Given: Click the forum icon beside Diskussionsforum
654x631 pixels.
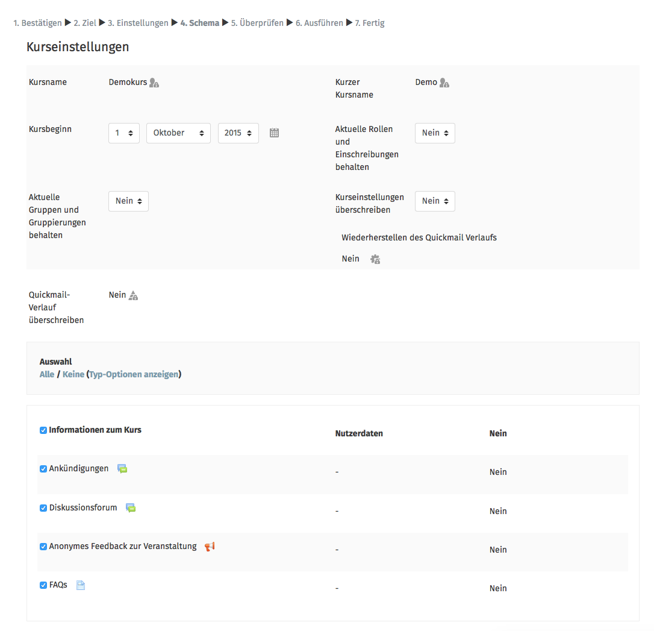Looking at the screenshot, I should point(131,508).
